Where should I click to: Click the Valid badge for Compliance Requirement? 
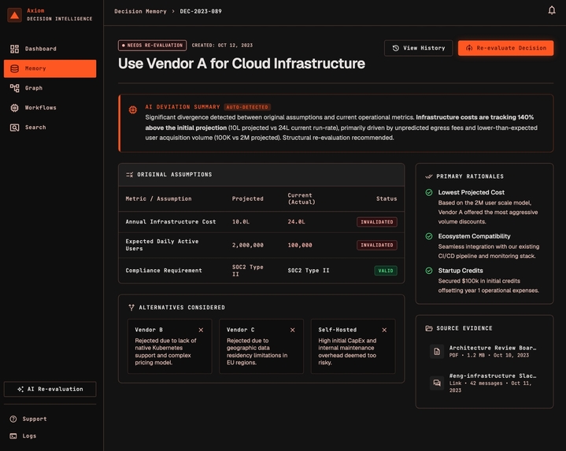click(x=386, y=271)
